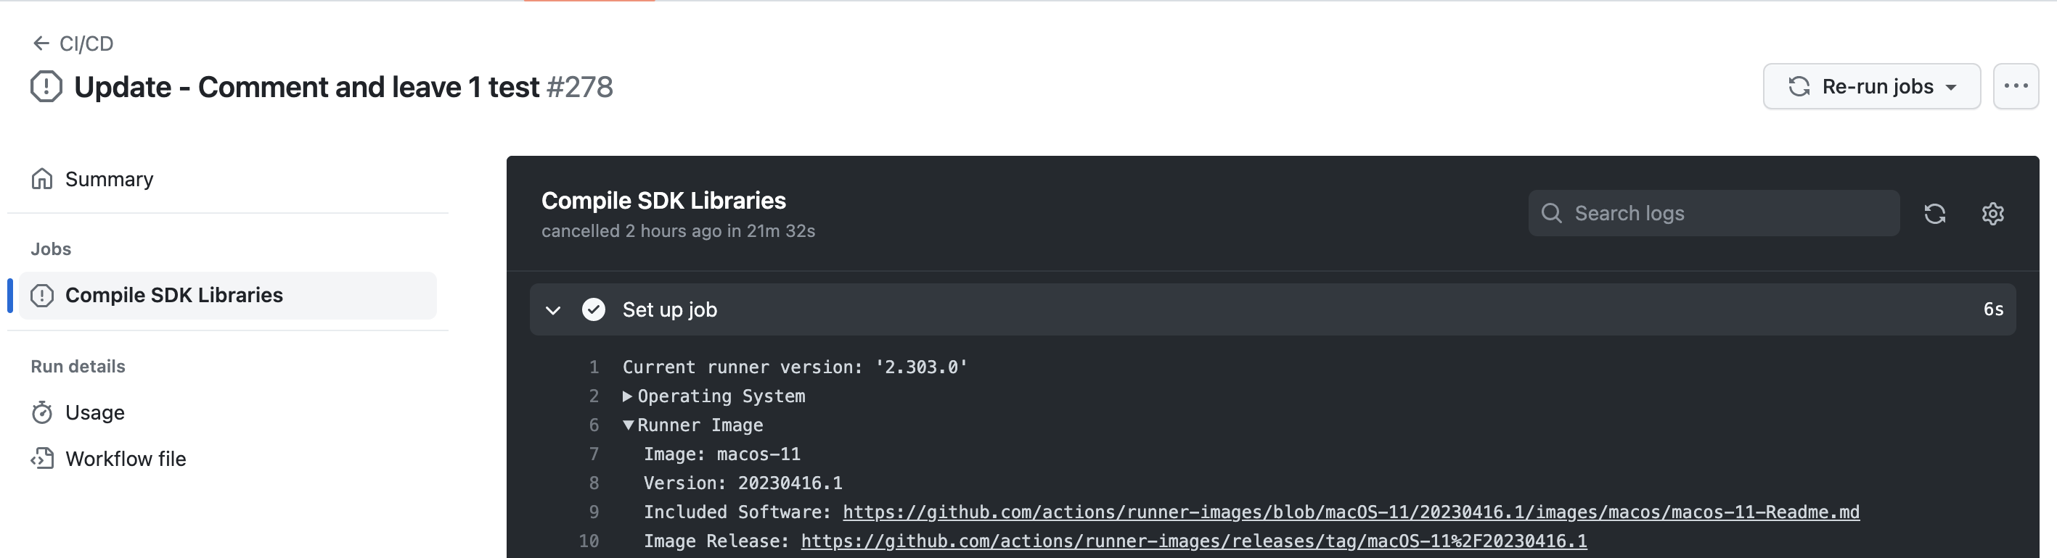Open the Workflow file via its sidebar icon
2057x558 pixels.
42,458
